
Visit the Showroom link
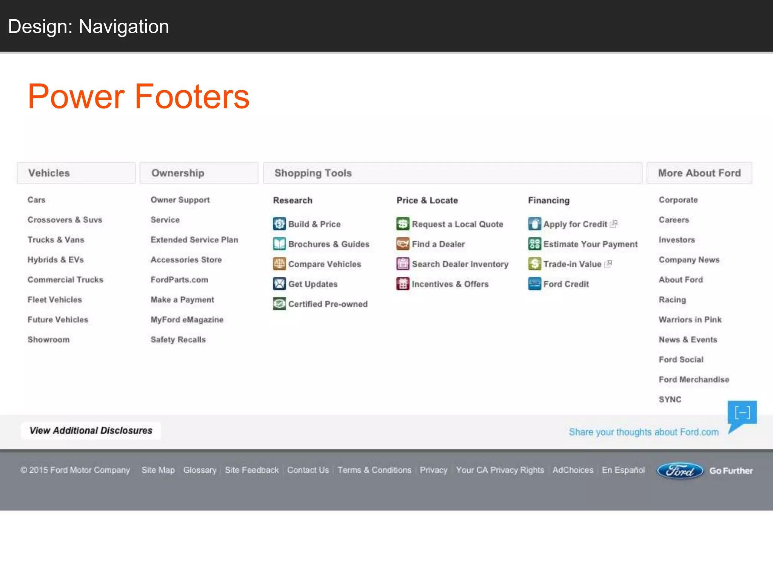[49, 340]
